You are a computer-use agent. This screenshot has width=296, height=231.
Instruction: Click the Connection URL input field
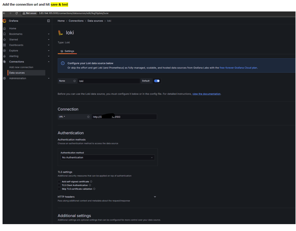(x=124, y=117)
